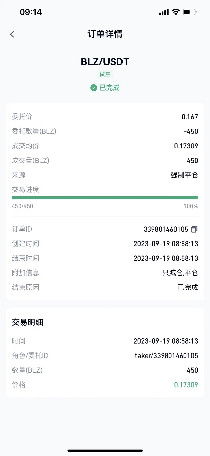The width and height of the screenshot is (210, 456).
Task: Tap the 委托价 value 0.167
Action: click(x=190, y=117)
